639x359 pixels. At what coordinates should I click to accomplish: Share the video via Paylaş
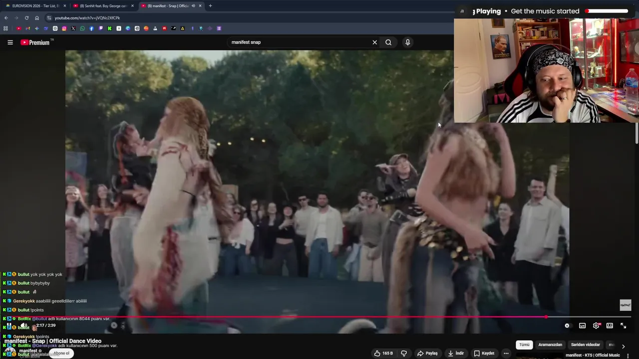[427, 353]
